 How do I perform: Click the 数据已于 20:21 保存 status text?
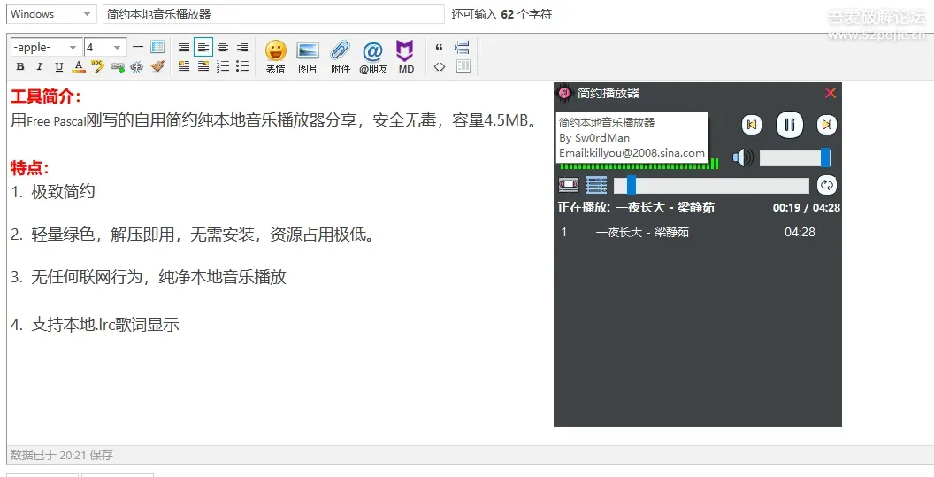coord(61,455)
